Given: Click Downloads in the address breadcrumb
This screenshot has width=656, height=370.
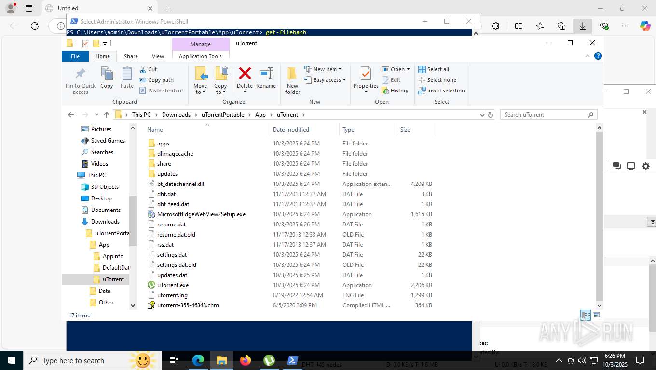Looking at the screenshot, I should pos(176,115).
